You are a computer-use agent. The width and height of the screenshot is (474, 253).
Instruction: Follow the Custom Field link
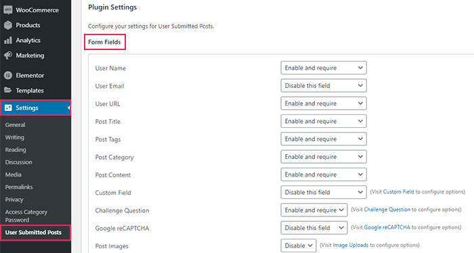tap(398, 191)
